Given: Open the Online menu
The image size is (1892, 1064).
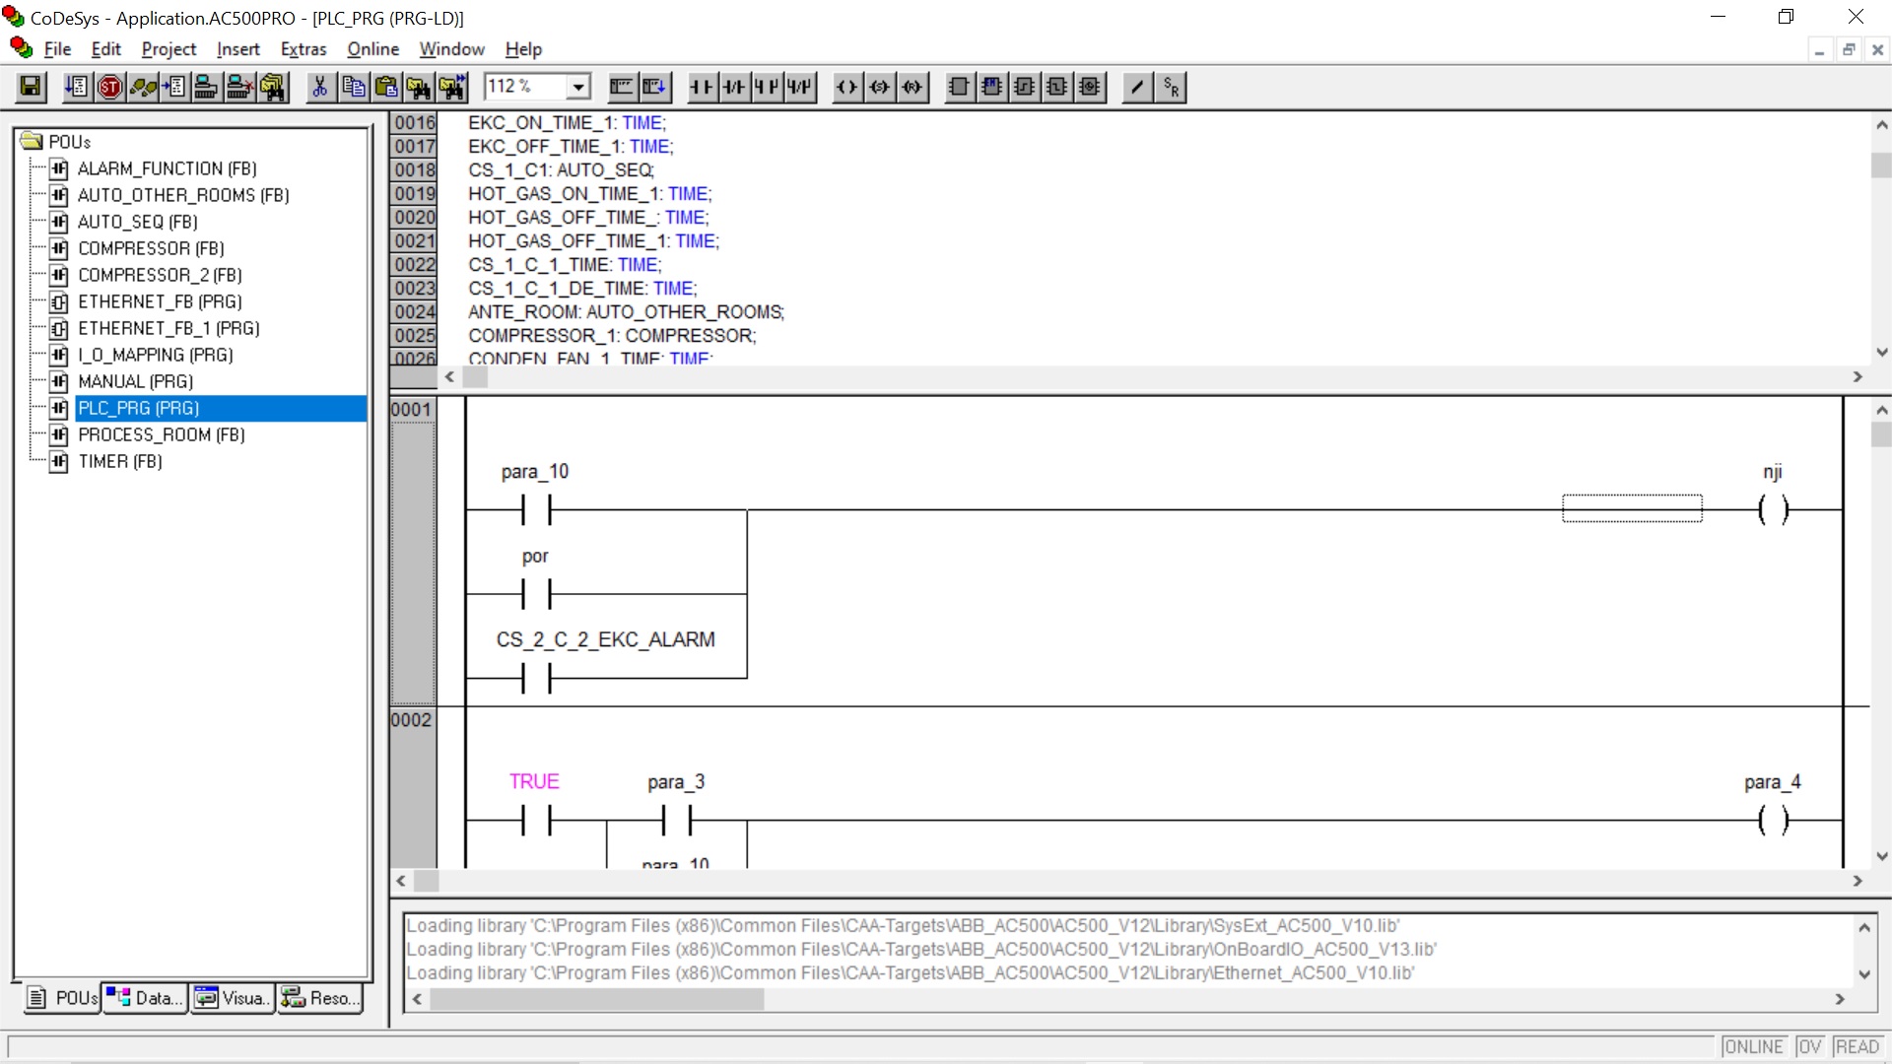Looking at the screenshot, I should pos(372,49).
